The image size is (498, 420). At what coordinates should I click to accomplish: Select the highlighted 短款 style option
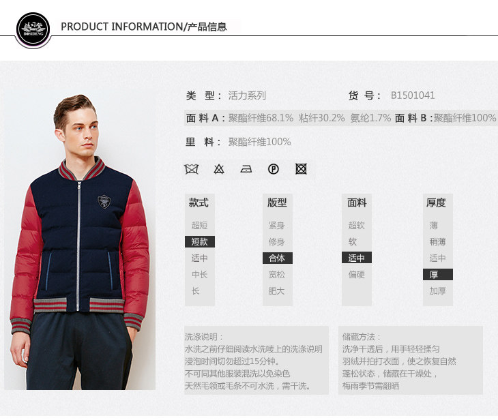(200, 241)
